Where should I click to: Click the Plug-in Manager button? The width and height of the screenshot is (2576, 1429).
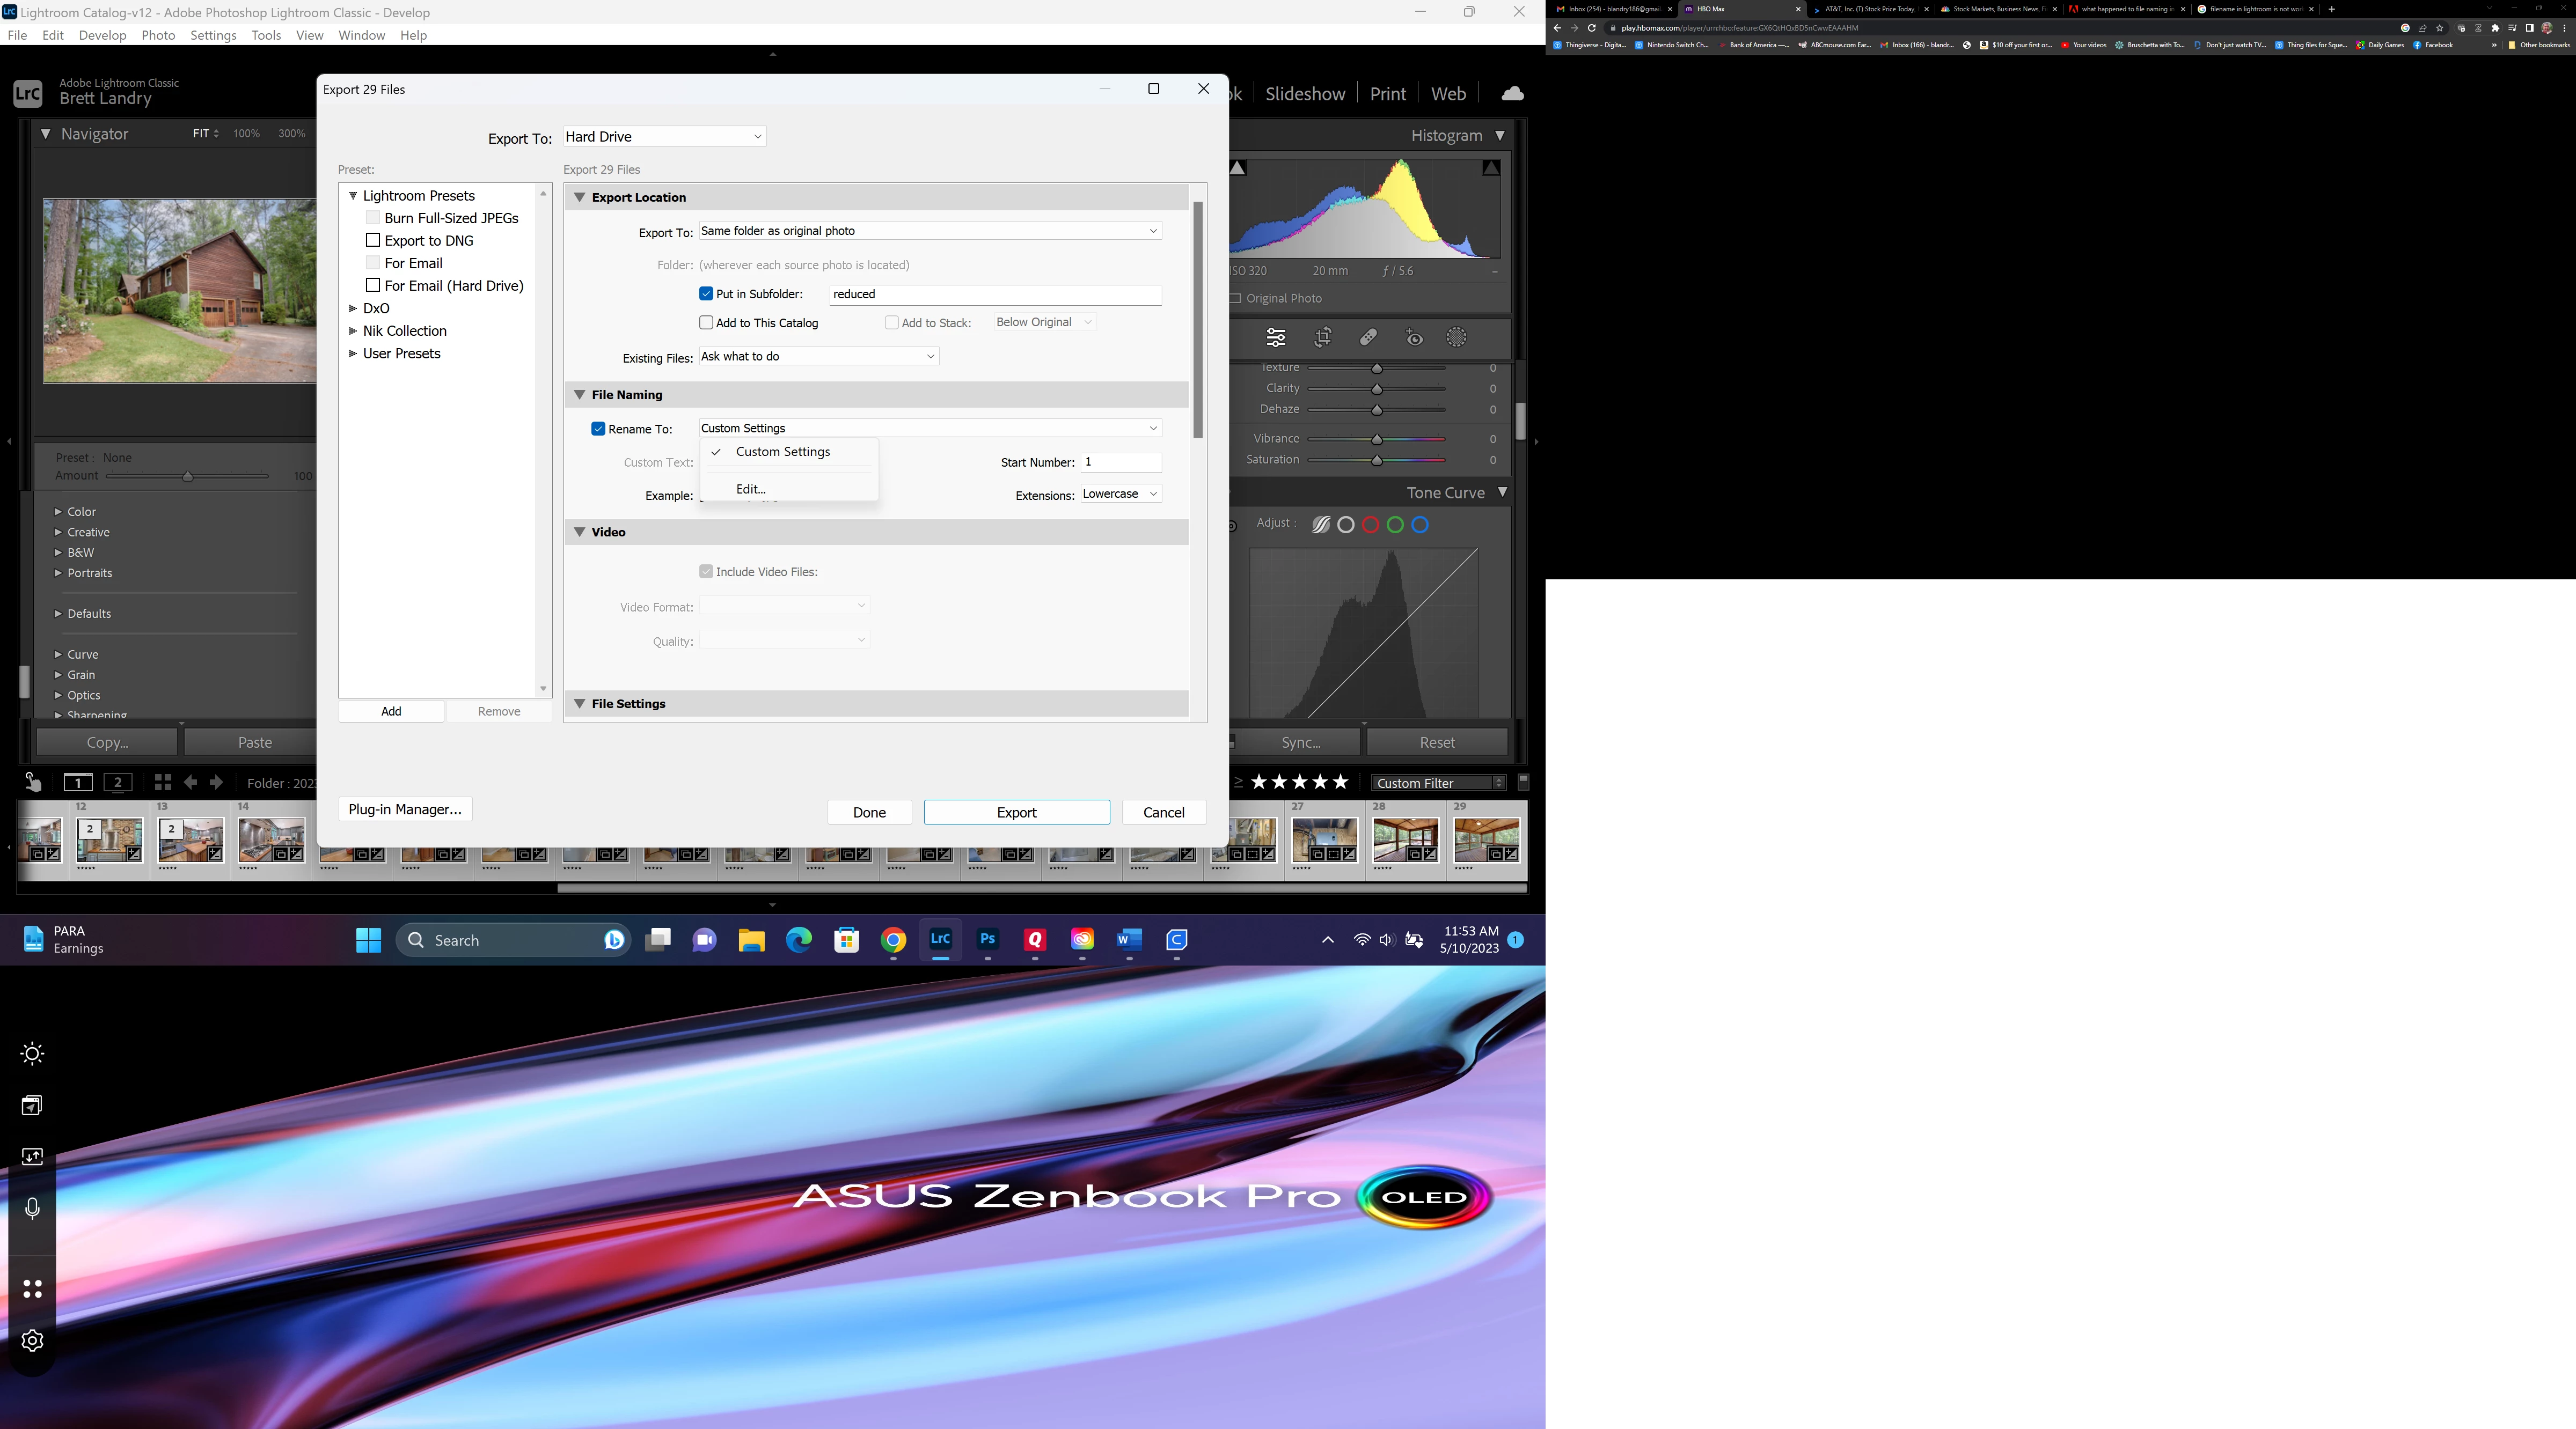(405, 809)
